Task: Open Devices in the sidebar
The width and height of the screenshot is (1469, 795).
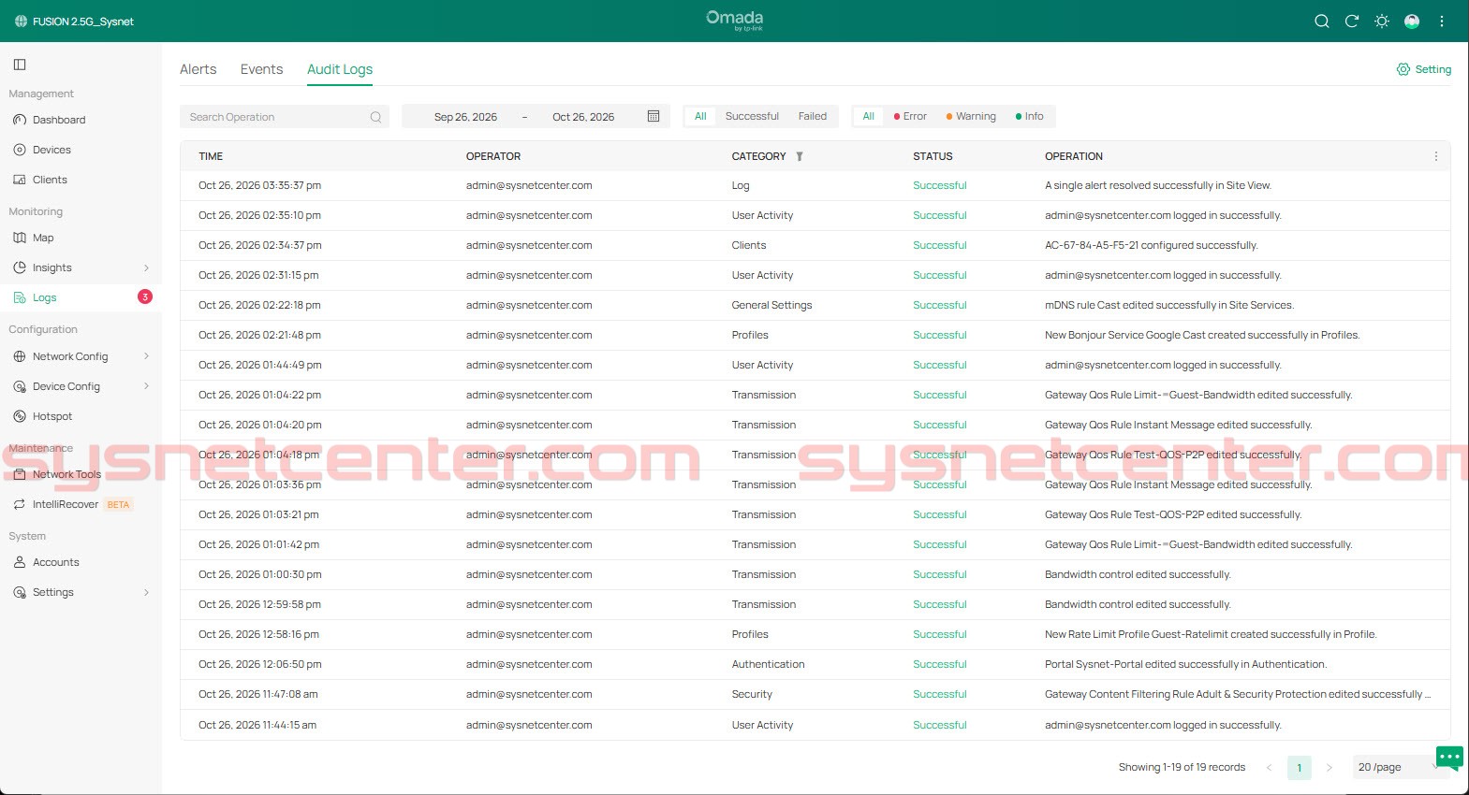Action: [x=51, y=150]
